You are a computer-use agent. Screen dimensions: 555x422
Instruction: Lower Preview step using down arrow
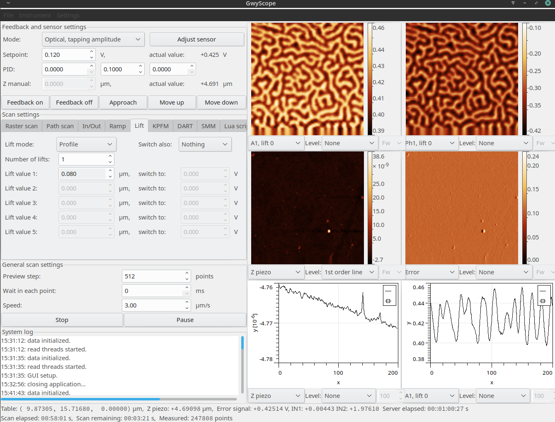click(x=187, y=279)
